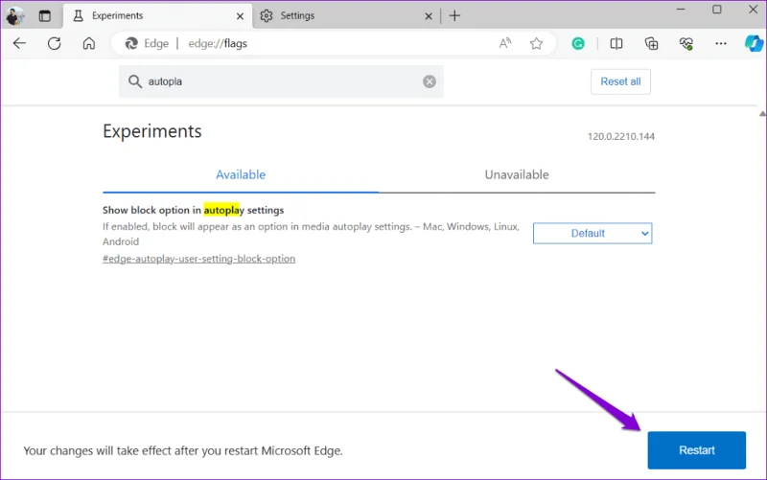Viewport: 767px width, 480px height.
Task: Click the Experiments heading
Action: pyautogui.click(x=152, y=131)
